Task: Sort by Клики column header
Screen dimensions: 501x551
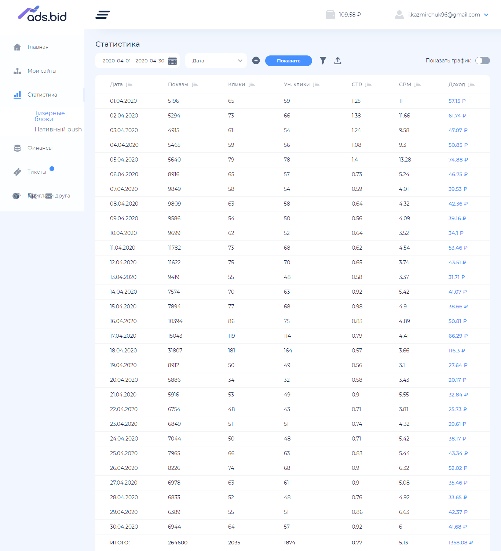Action: point(237,85)
